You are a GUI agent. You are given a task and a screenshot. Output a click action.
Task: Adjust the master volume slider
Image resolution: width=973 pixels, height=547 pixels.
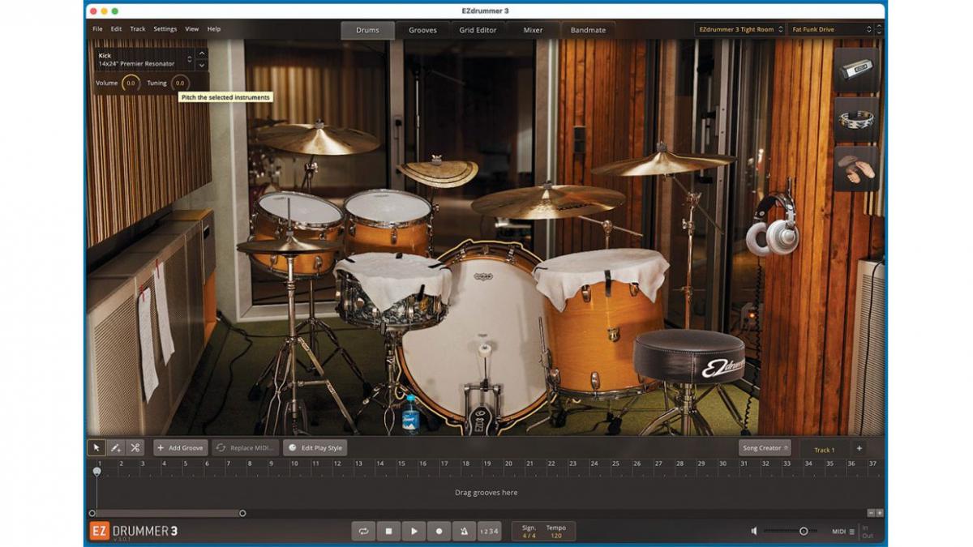pyautogui.click(x=791, y=531)
